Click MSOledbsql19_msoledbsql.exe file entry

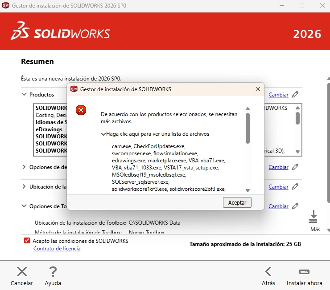pos(149,175)
